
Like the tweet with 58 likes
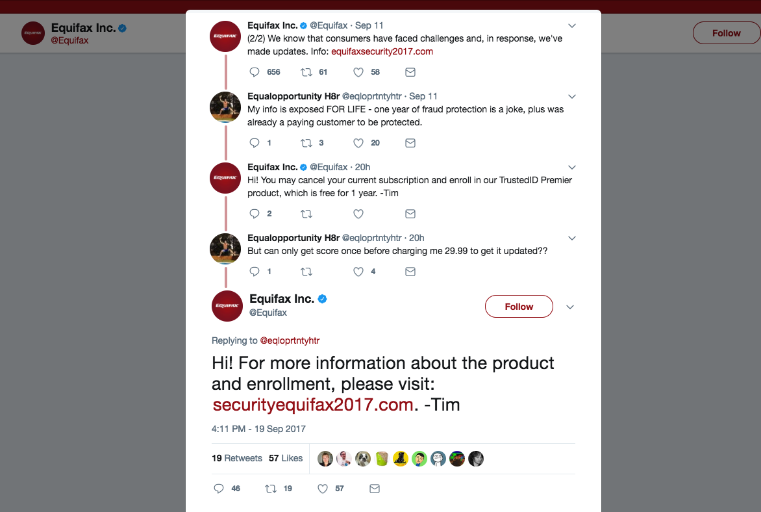[x=358, y=72]
